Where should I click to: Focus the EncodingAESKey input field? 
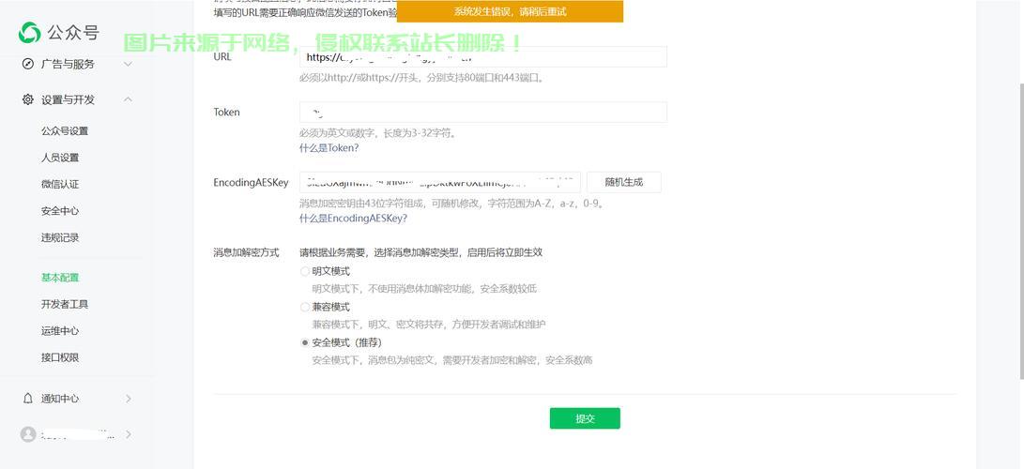(x=440, y=183)
